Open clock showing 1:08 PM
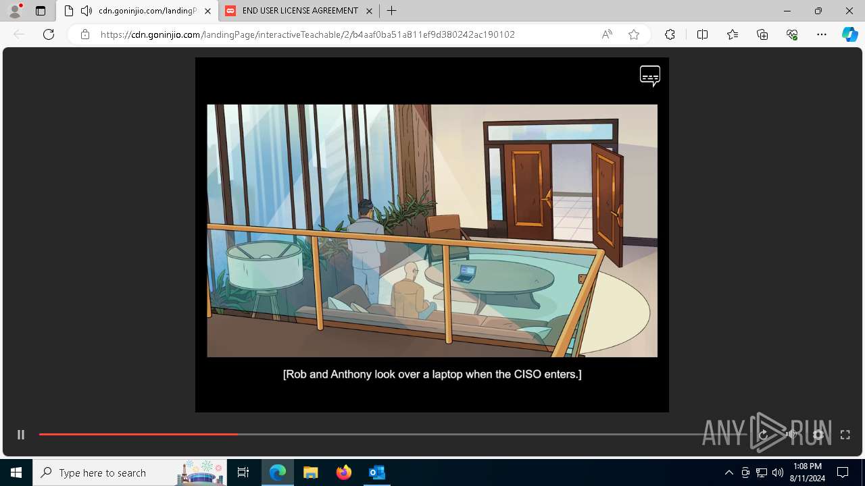This screenshot has width=865, height=486. [807, 473]
